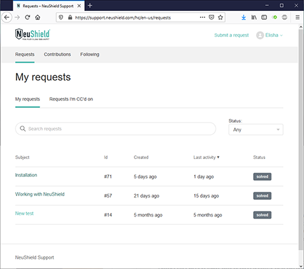Open page actions three-dots menu
This screenshot has height=269, width=304.
203,17
